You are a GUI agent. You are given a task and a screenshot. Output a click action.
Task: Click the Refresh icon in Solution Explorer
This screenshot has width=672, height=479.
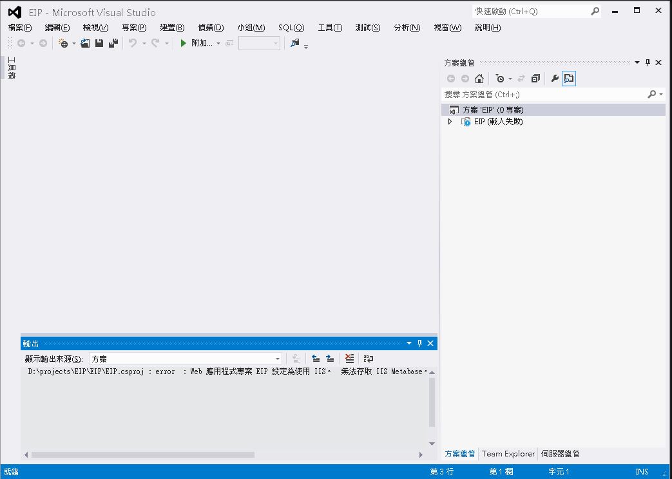coord(521,78)
